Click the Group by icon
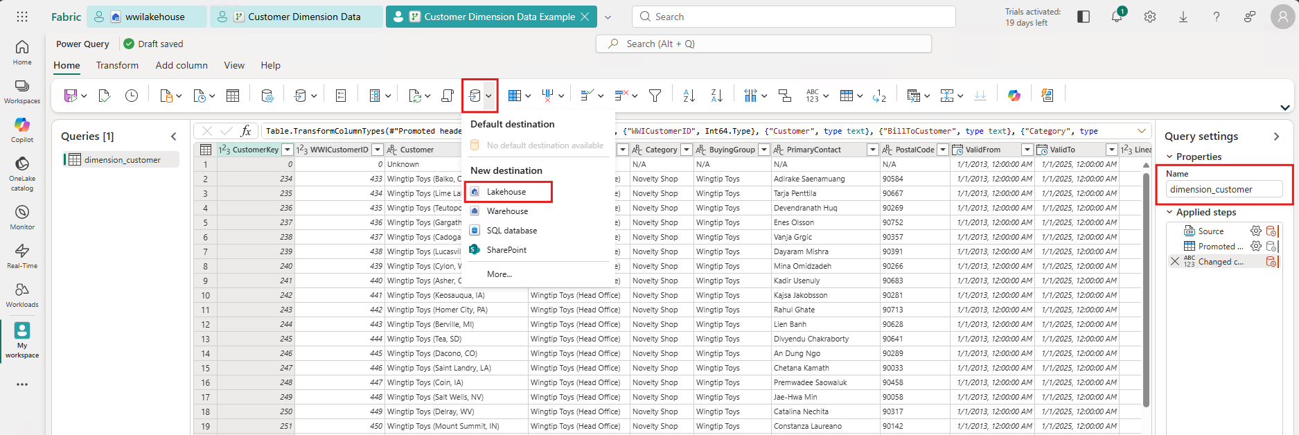Viewport: 1299px width, 435px height. tap(785, 96)
